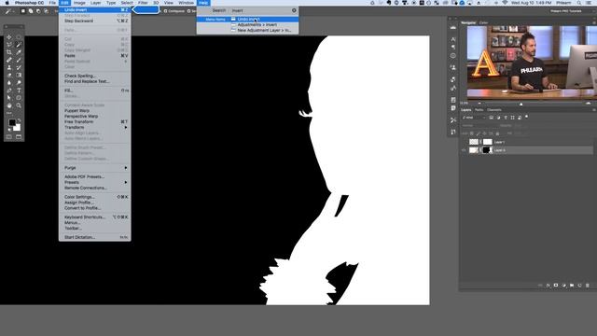
Task: Select the Magic Wand tool
Action: [x=19, y=45]
